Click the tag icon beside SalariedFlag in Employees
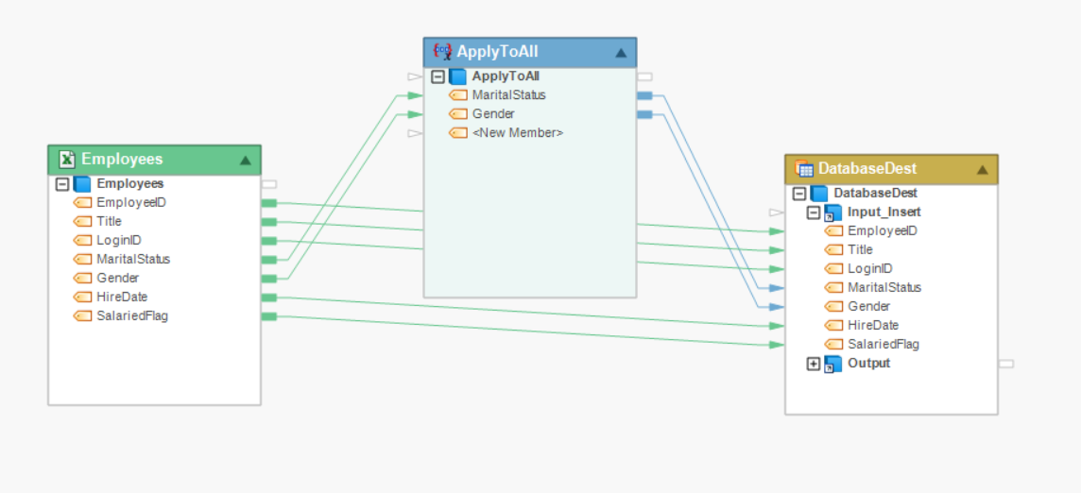Screen dimensions: 1081x493 tap(82, 316)
